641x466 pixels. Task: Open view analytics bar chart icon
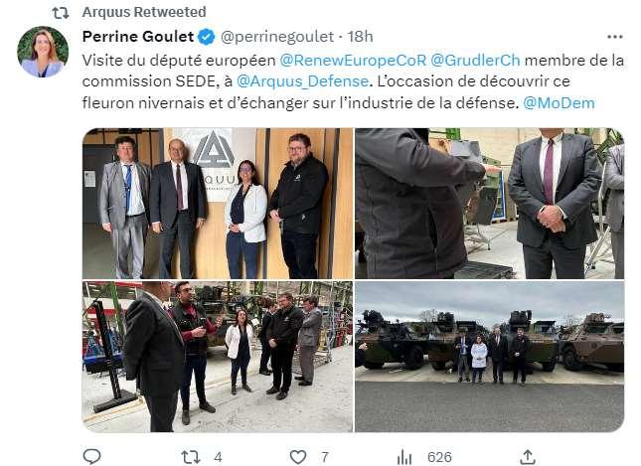coord(404,457)
